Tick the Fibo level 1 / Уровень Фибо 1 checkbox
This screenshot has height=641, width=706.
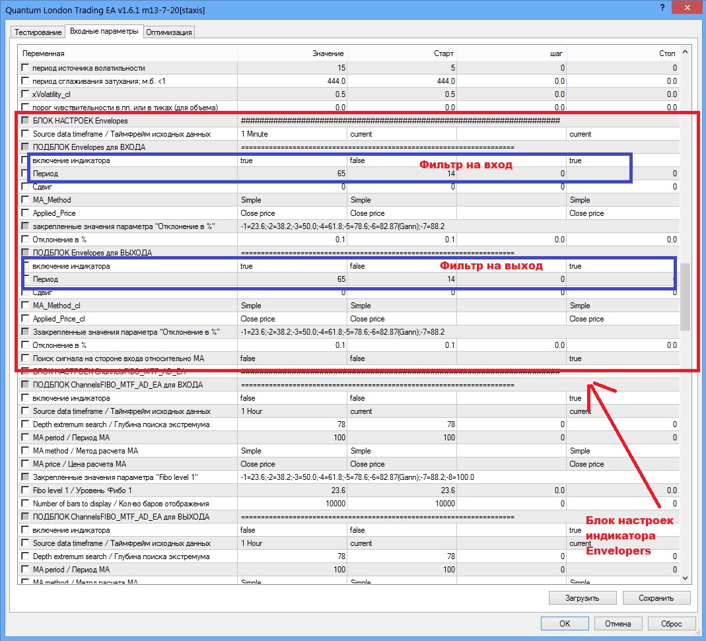[25, 490]
